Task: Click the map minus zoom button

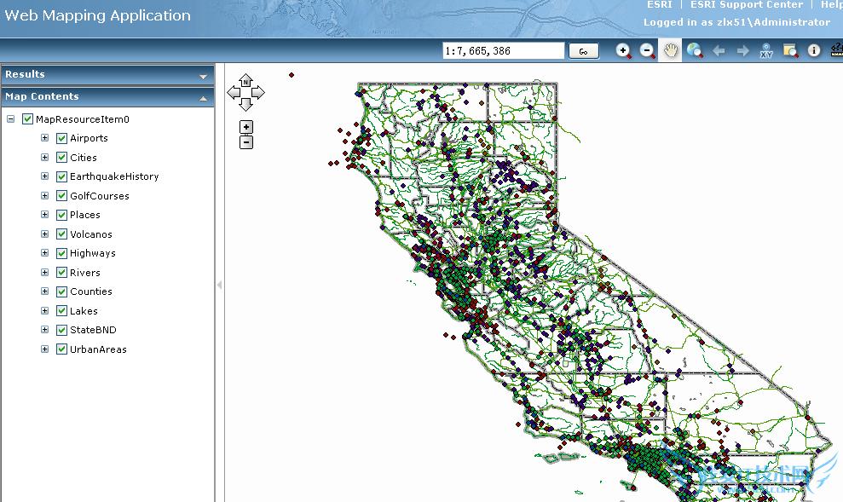Action: coord(246,142)
